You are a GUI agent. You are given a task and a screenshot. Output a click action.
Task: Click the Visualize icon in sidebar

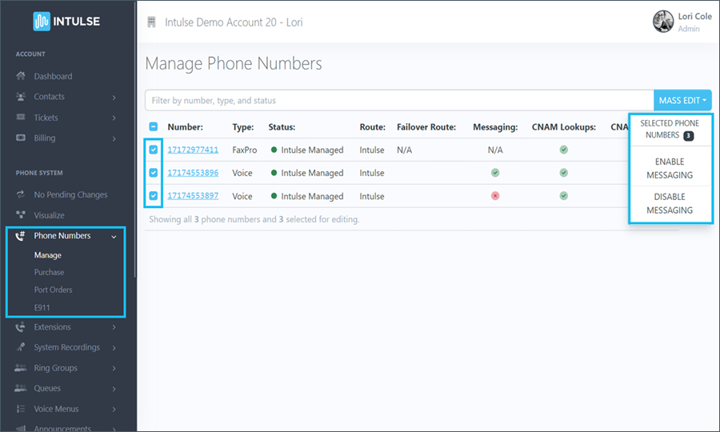(x=22, y=215)
